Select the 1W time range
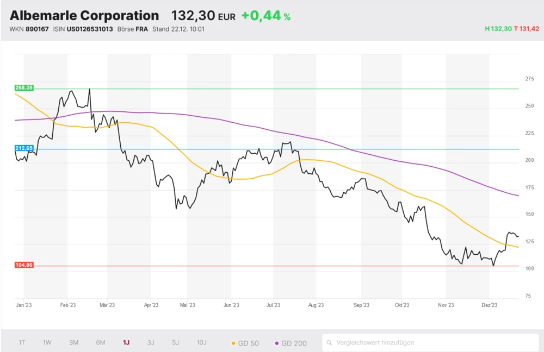This screenshot has width=544, height=352. (47, 342)
